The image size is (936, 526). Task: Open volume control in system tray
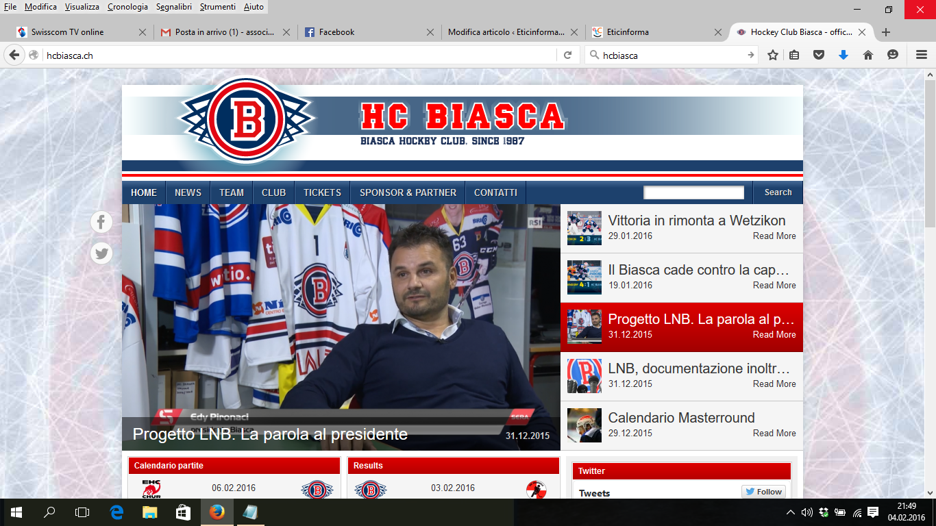807,512
